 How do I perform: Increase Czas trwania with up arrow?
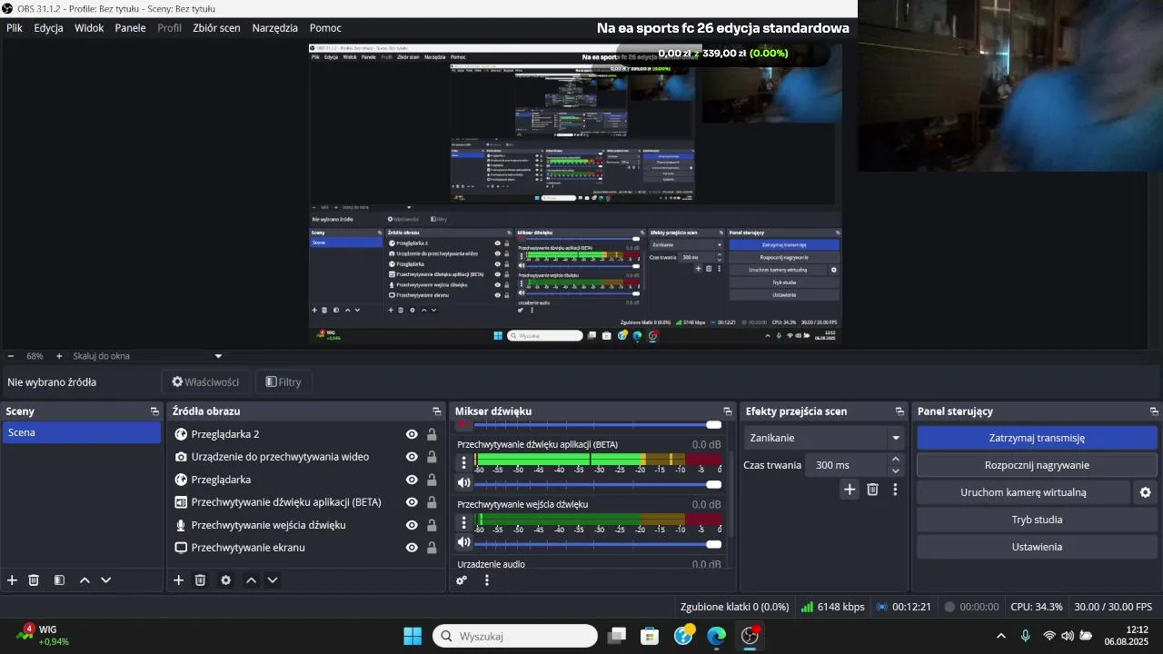tap(895, 460)
